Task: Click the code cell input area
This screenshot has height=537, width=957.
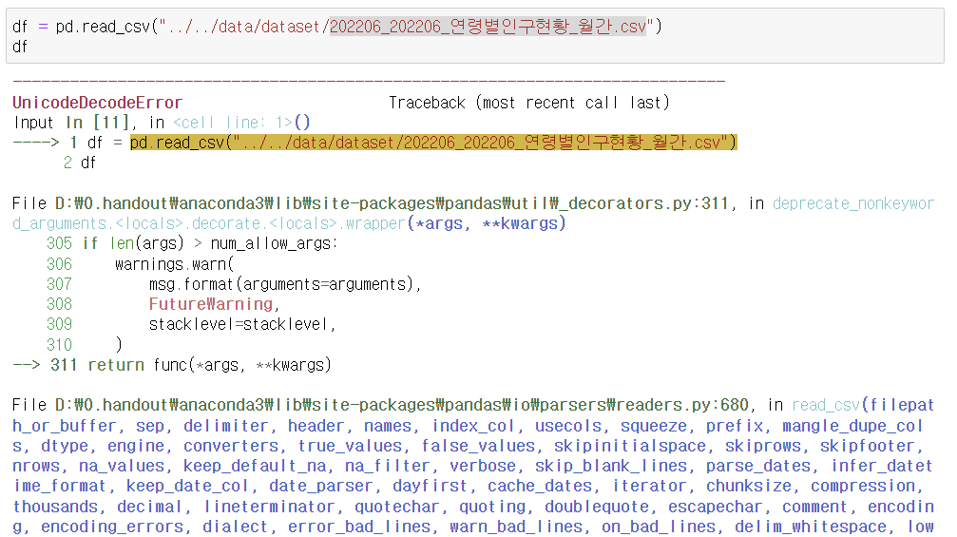Action: [x=475, y=35]
